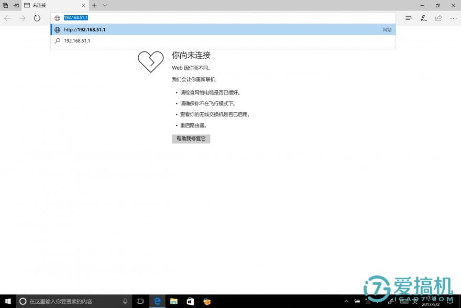Show hidden icons in the system tray
Viewport: 461px width, 308px height.
[x=346, y=301]
